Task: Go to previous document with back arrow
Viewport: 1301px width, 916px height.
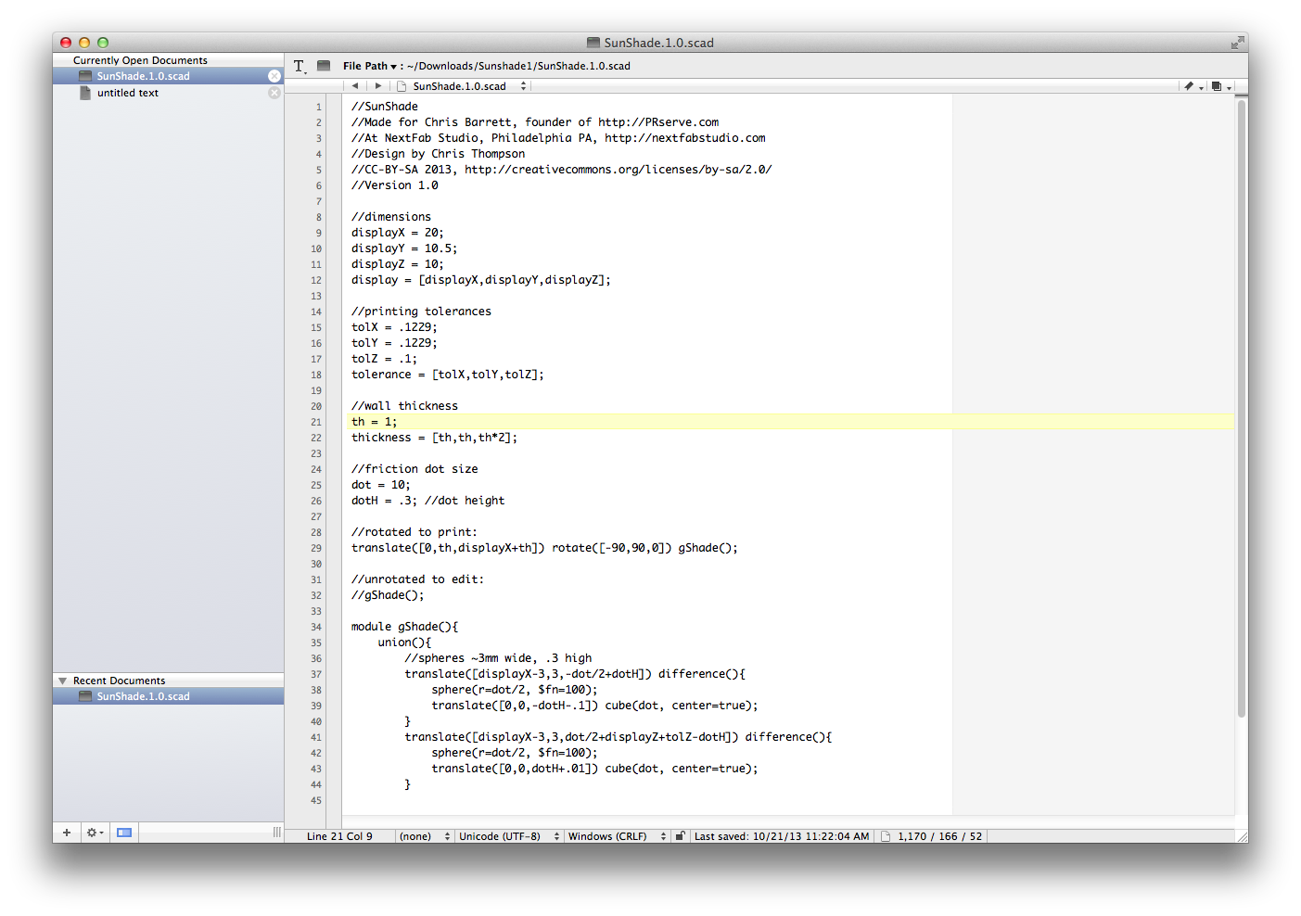Action: 355,86
